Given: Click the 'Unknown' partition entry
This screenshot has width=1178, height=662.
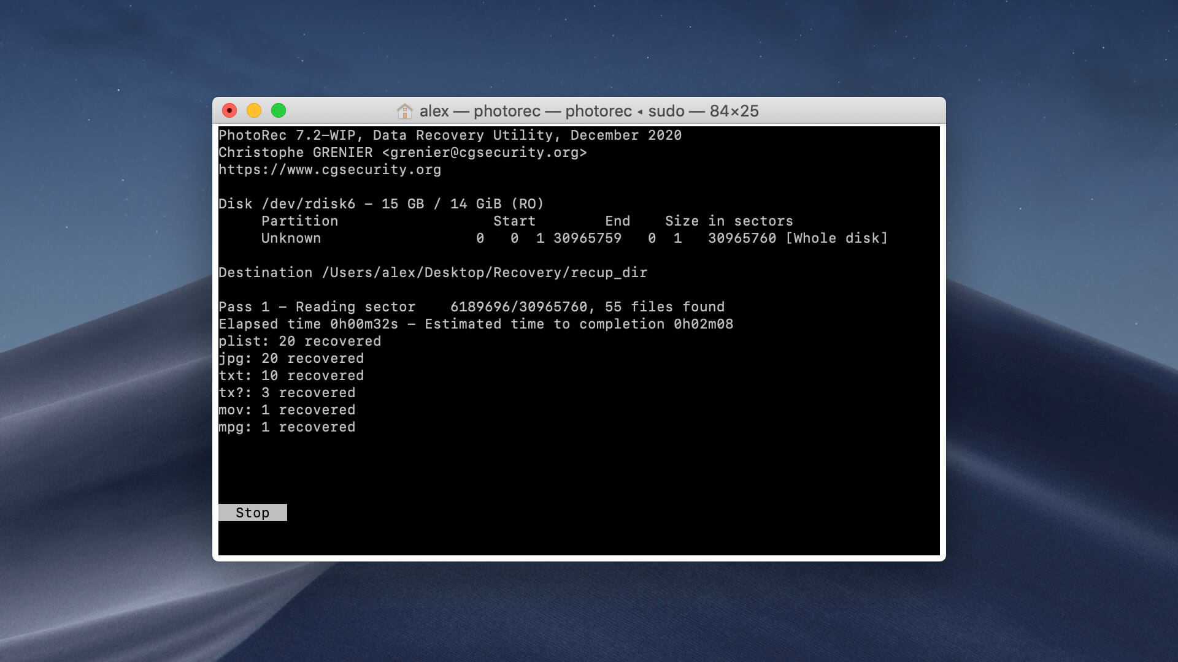Looking at the screenshot, I should point(291,238).
